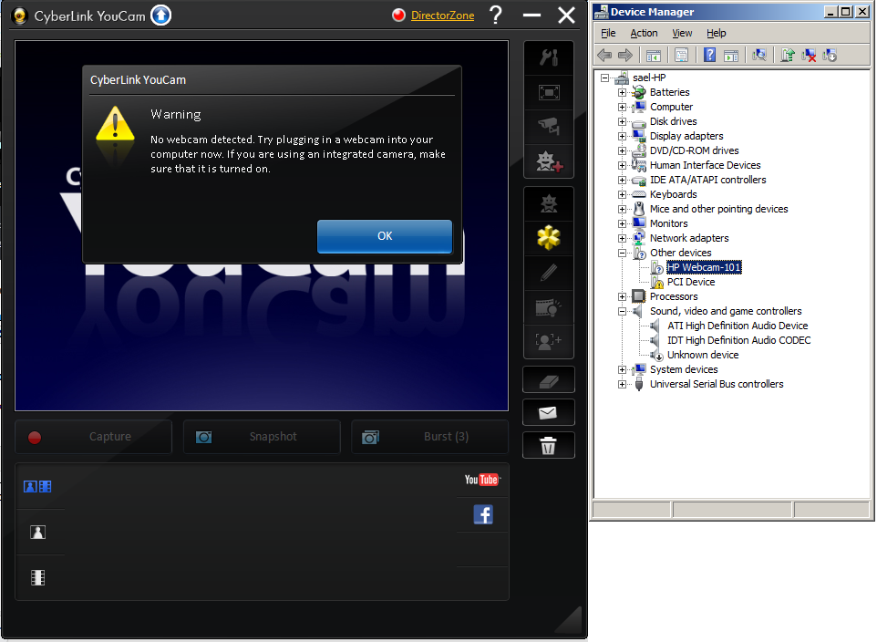Viewport: 877px width, 642px height.
Task: Select the yellow effects asterisk icon
Action: click(548, 238)
